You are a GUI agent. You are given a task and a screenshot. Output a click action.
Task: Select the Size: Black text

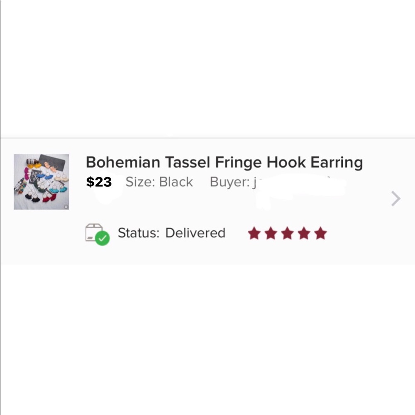[159, 182]
